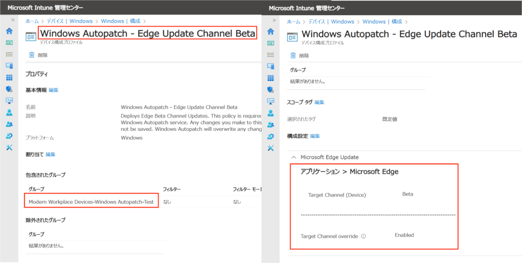Open Endpoint security shield icon in right sidebar

pos(271,90)
